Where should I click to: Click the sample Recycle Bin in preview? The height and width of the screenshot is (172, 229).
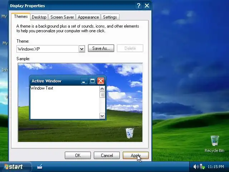tap(130, 133)
